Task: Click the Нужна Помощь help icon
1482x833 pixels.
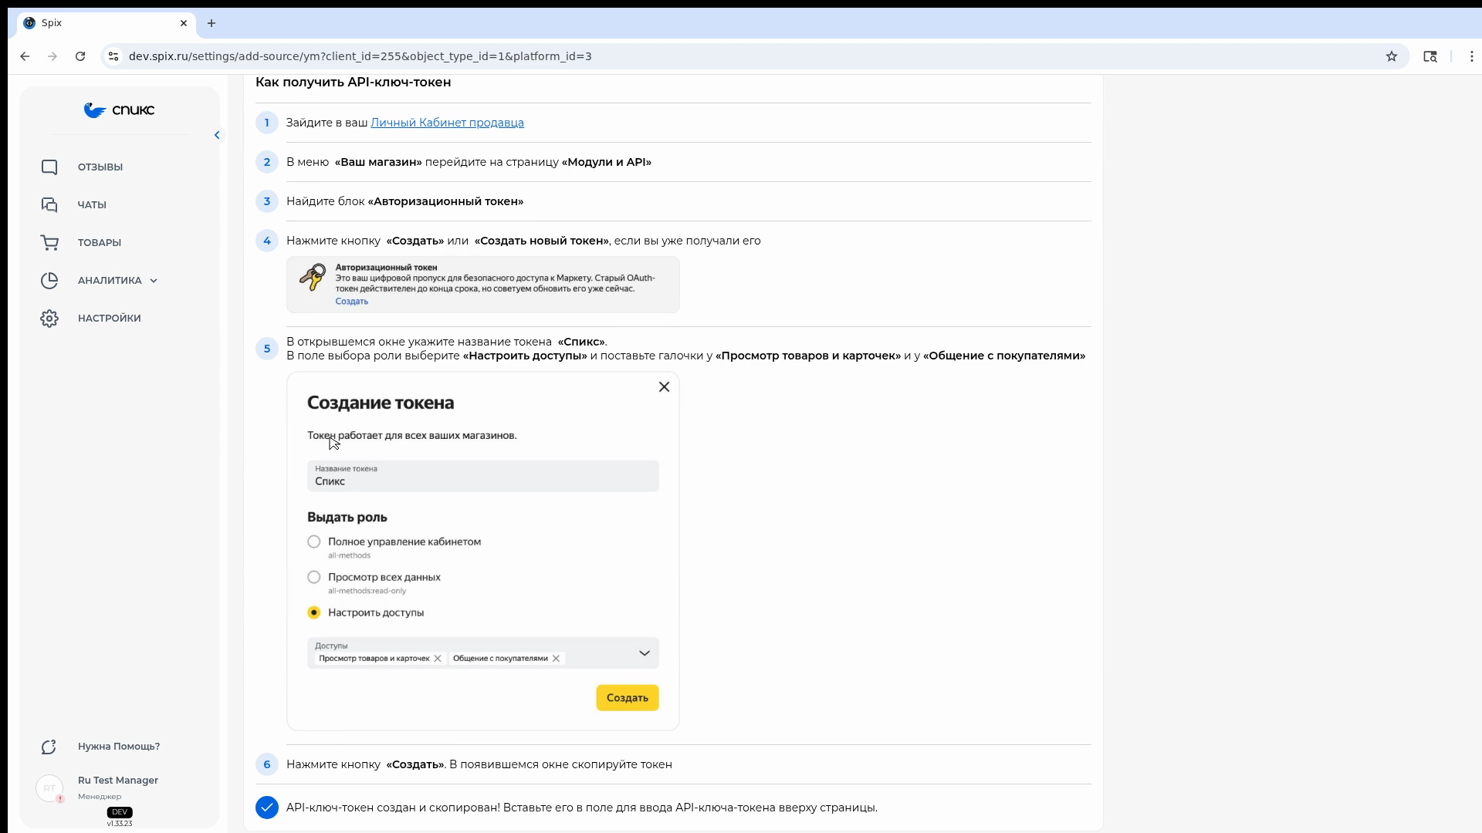Action: (49, 747)
